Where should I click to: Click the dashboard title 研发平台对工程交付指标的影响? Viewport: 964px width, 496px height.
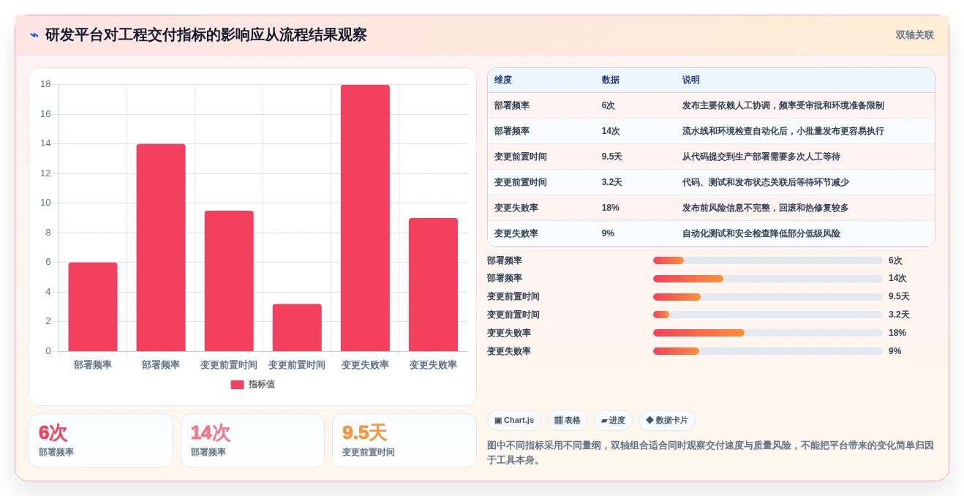206,35
